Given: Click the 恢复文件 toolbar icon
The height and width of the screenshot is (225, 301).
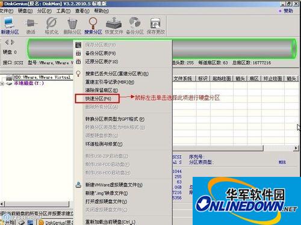Looking at the screenshot, I should pyautogui.click(x=114, y=26).
